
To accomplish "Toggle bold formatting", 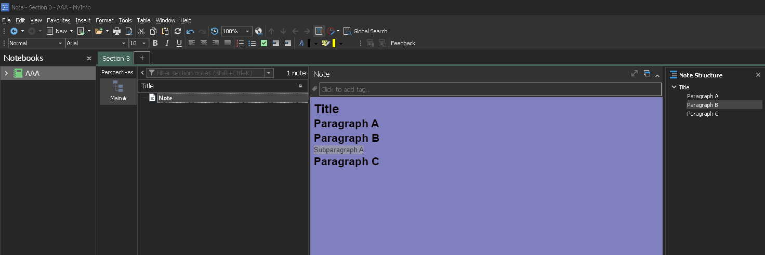I will pos(155,43).
